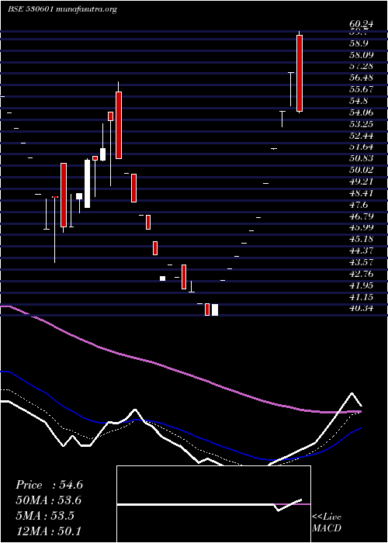Image resolution: width=388 pixels, height=543 pixels.
Task: Select the 52.44 price axis label
Action: [x=362, y=136]
